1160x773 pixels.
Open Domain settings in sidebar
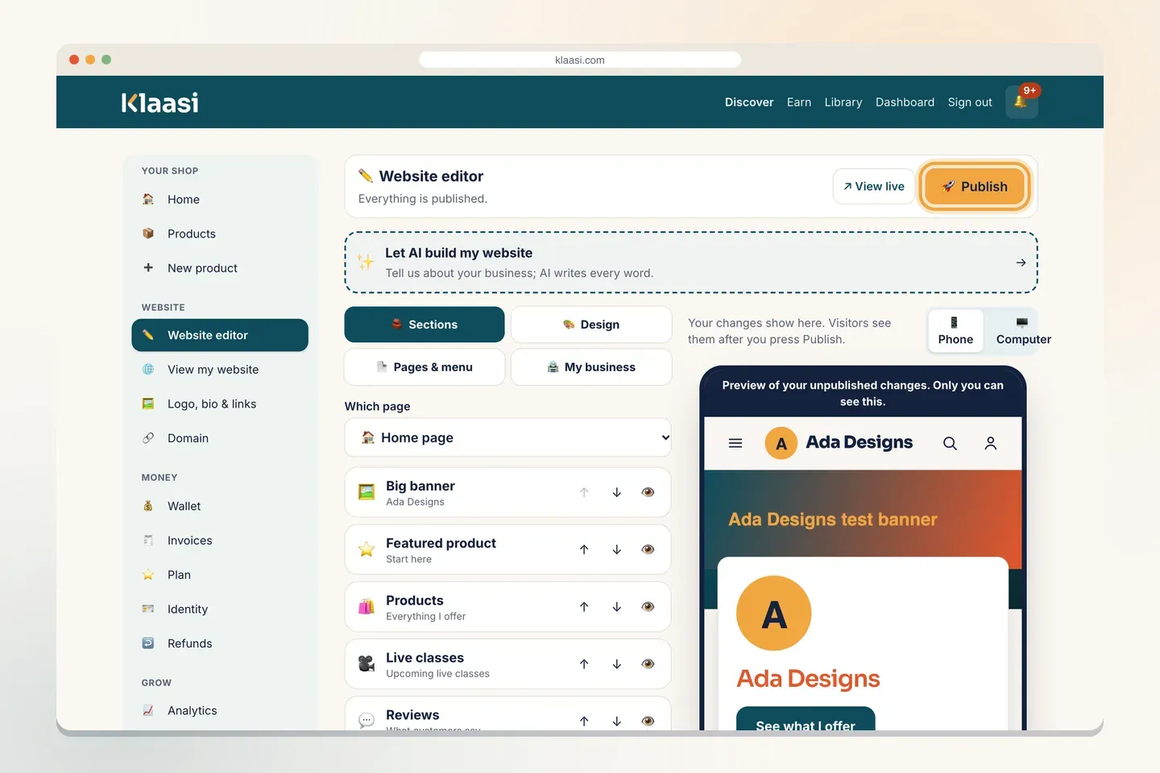[220, 438]
